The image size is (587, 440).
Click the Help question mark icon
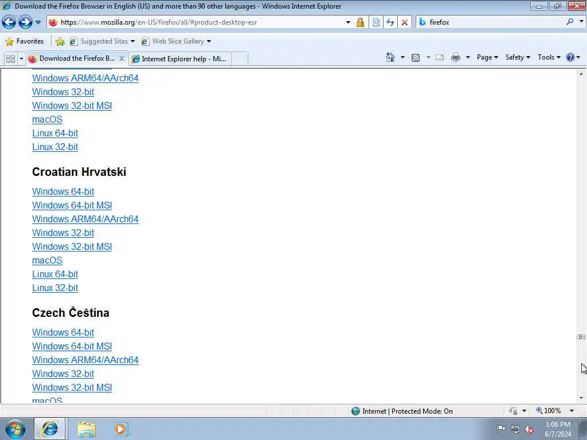pyautogui.click(x=570, y=57)
